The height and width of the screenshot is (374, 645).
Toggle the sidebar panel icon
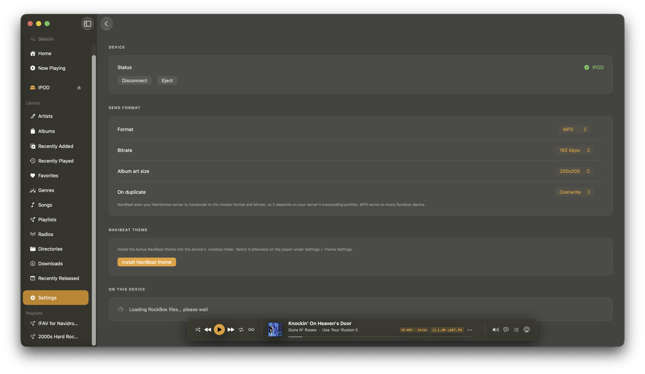(87, 24)
